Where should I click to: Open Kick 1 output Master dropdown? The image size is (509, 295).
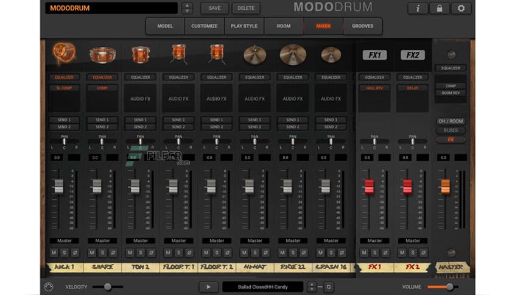point(65,241)
